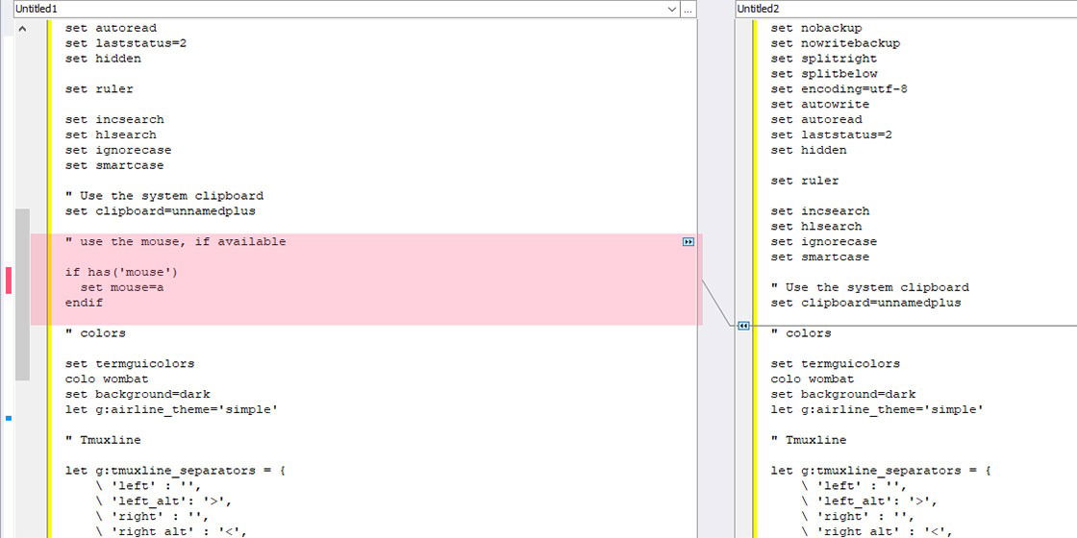This screenshot has width=1077, height=538.
Task: Click "colo wombat" in the Untitled2 pane
Action: pos(813,379)
